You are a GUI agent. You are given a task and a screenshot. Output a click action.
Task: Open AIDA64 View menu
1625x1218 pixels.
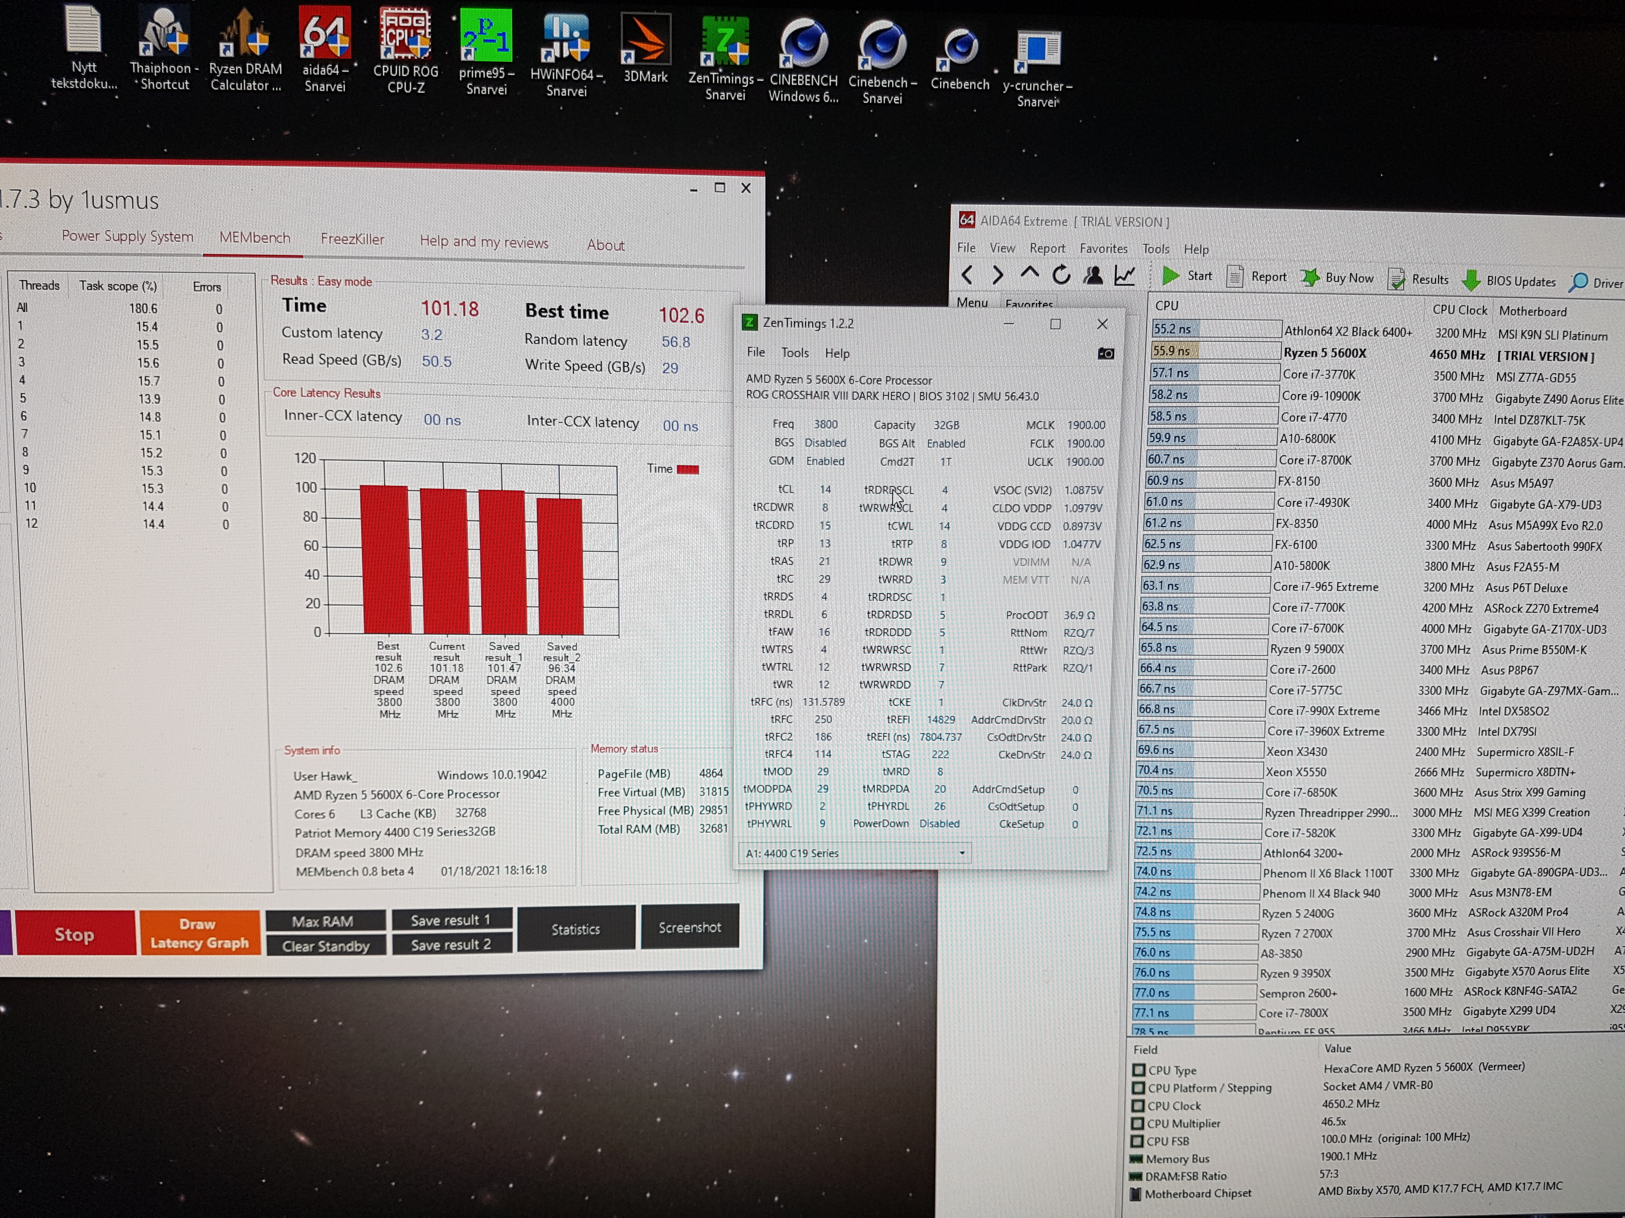tap(1002, 248)
